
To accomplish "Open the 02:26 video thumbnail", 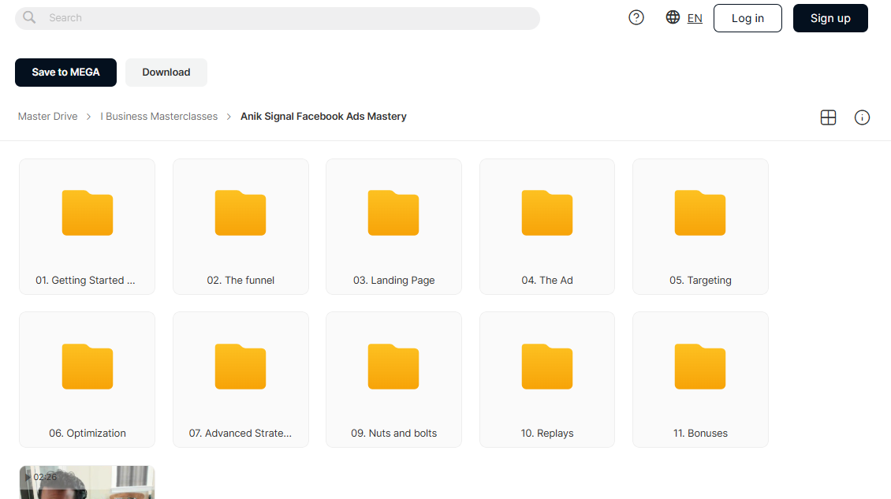I will pos(87,482).
